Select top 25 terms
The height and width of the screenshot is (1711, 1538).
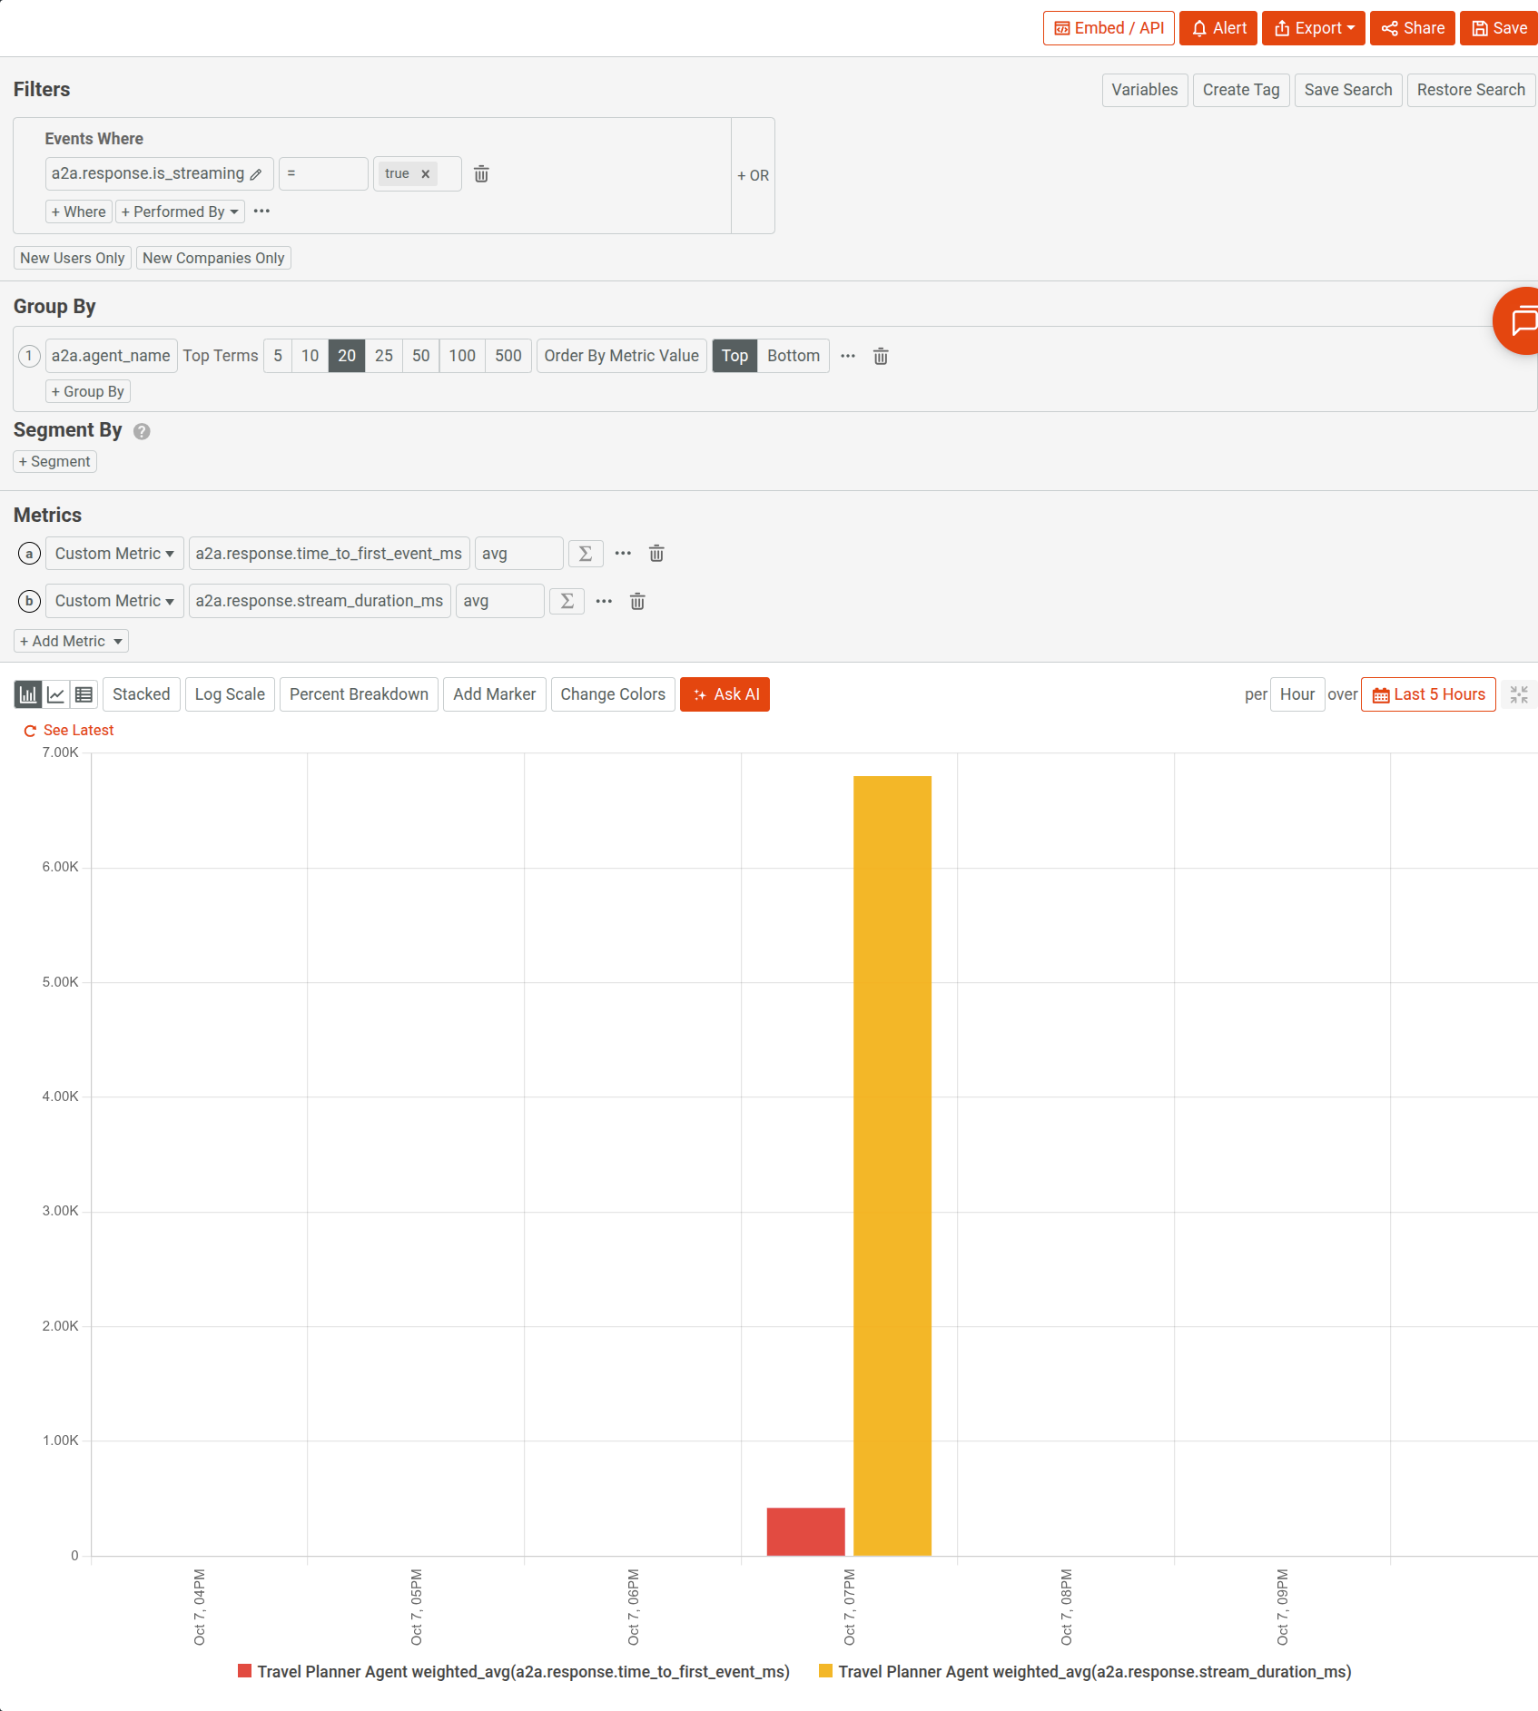tap(384, 356)
